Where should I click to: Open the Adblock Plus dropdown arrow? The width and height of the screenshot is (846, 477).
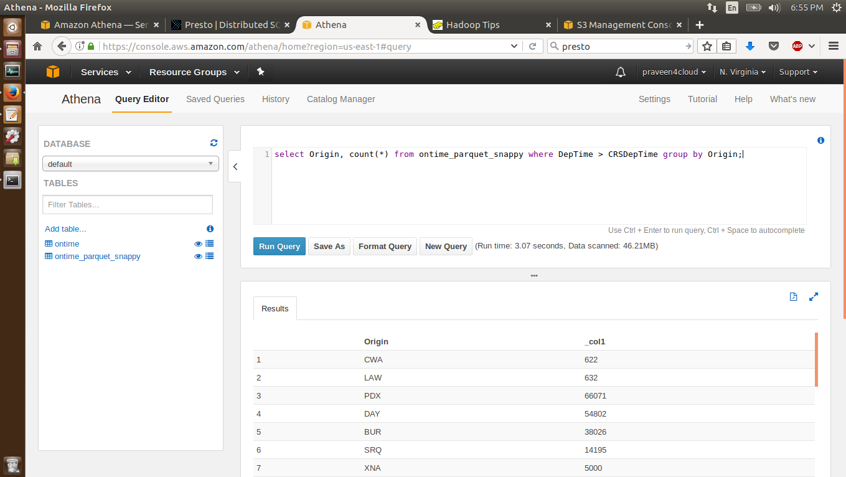pyautogui.click(x=812, y=46)
